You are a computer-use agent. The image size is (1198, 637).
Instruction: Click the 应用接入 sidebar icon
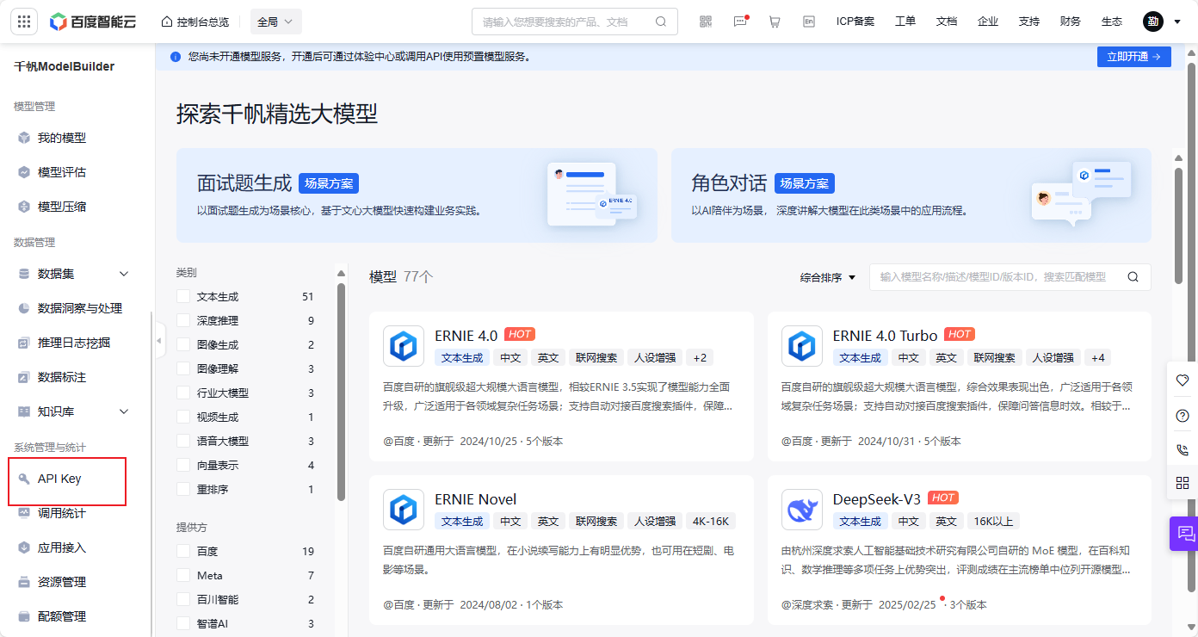[24, 547]
